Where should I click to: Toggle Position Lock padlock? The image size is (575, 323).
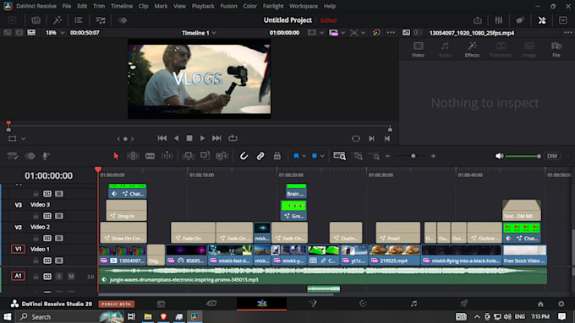pyautogui.click(x=277, y=156)
